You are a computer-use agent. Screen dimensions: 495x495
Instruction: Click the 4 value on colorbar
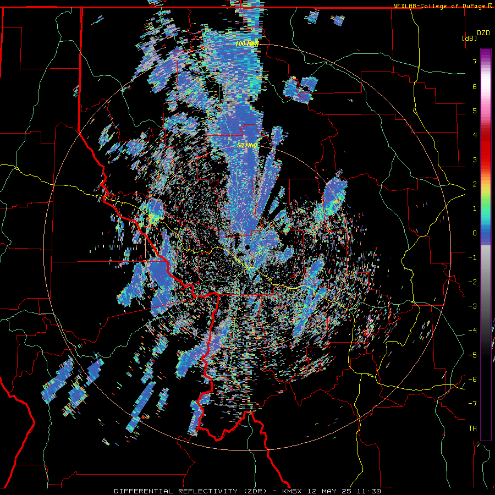click(x=475, y=135)
